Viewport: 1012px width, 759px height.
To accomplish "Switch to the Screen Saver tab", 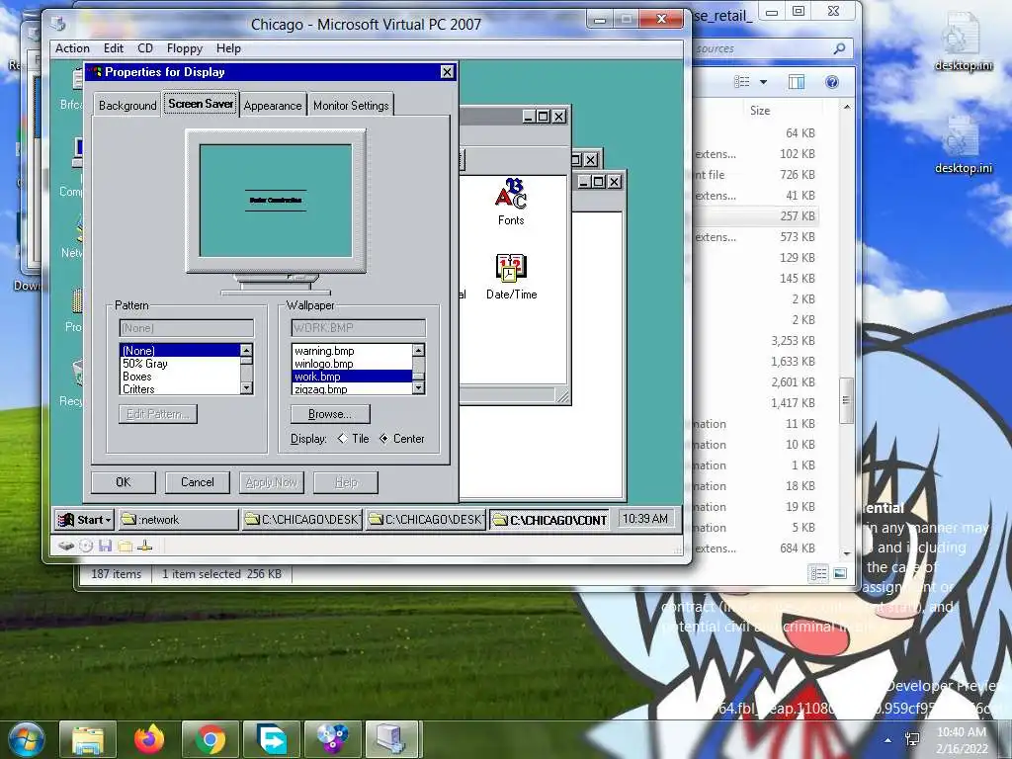I will click(x=201, y=103).
